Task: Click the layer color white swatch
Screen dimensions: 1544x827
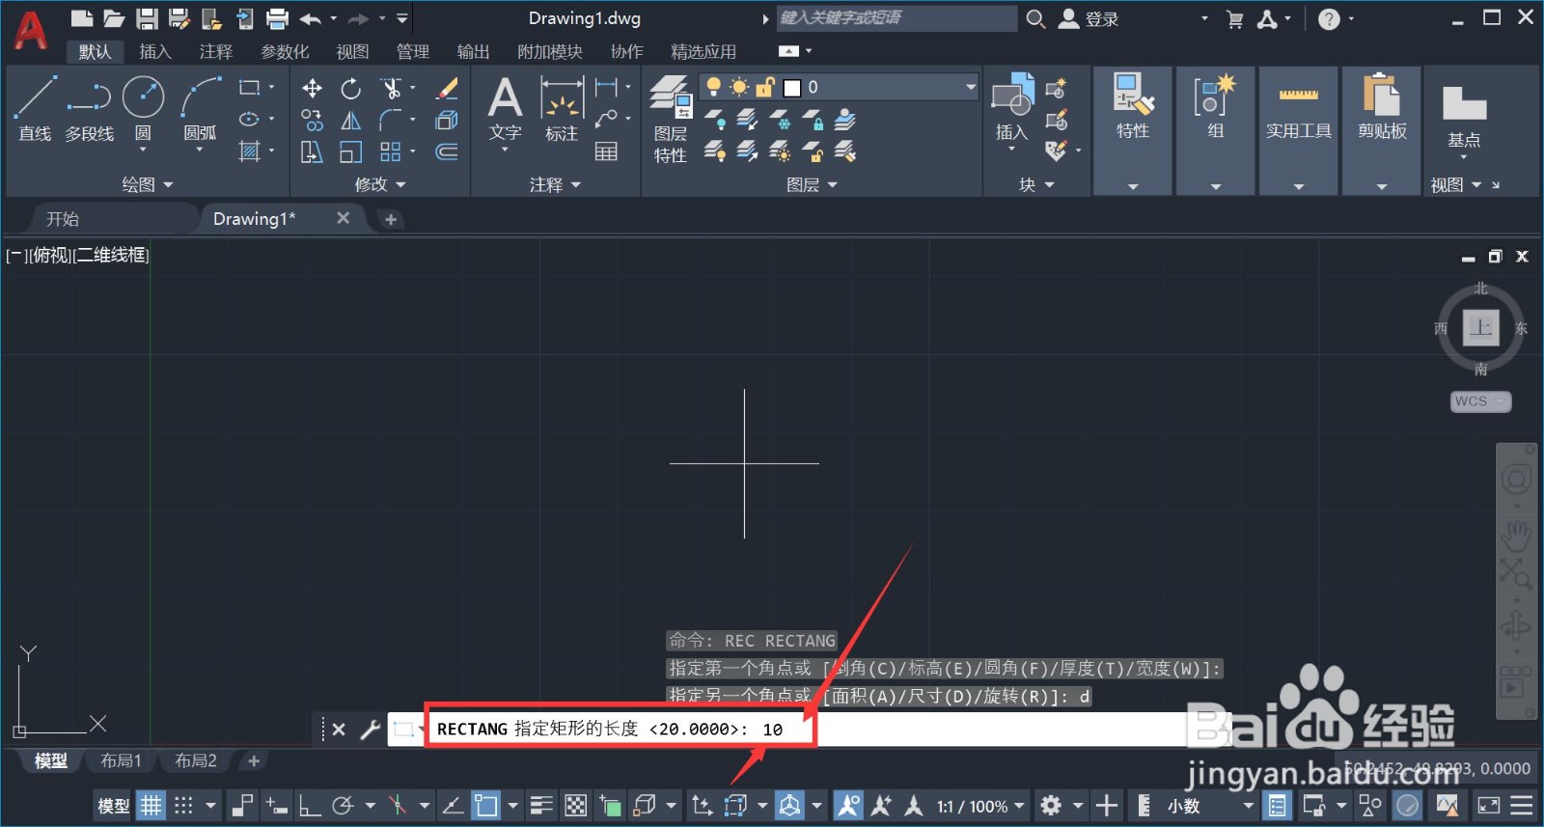Action: coord(792,88)
